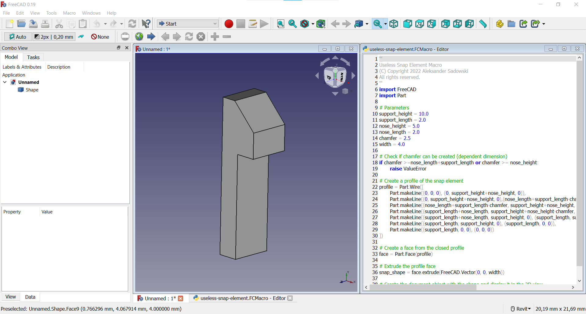Click the editor horizontal scrollbar
586x314 pixels.
pos(423,287)
